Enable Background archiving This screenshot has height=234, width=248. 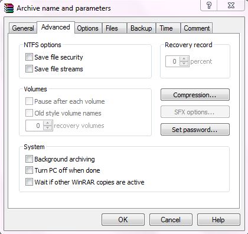point(29,159)
